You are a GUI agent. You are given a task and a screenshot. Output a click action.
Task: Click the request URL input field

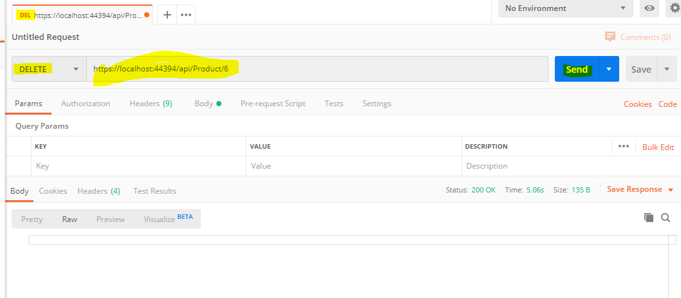[317, 69]
